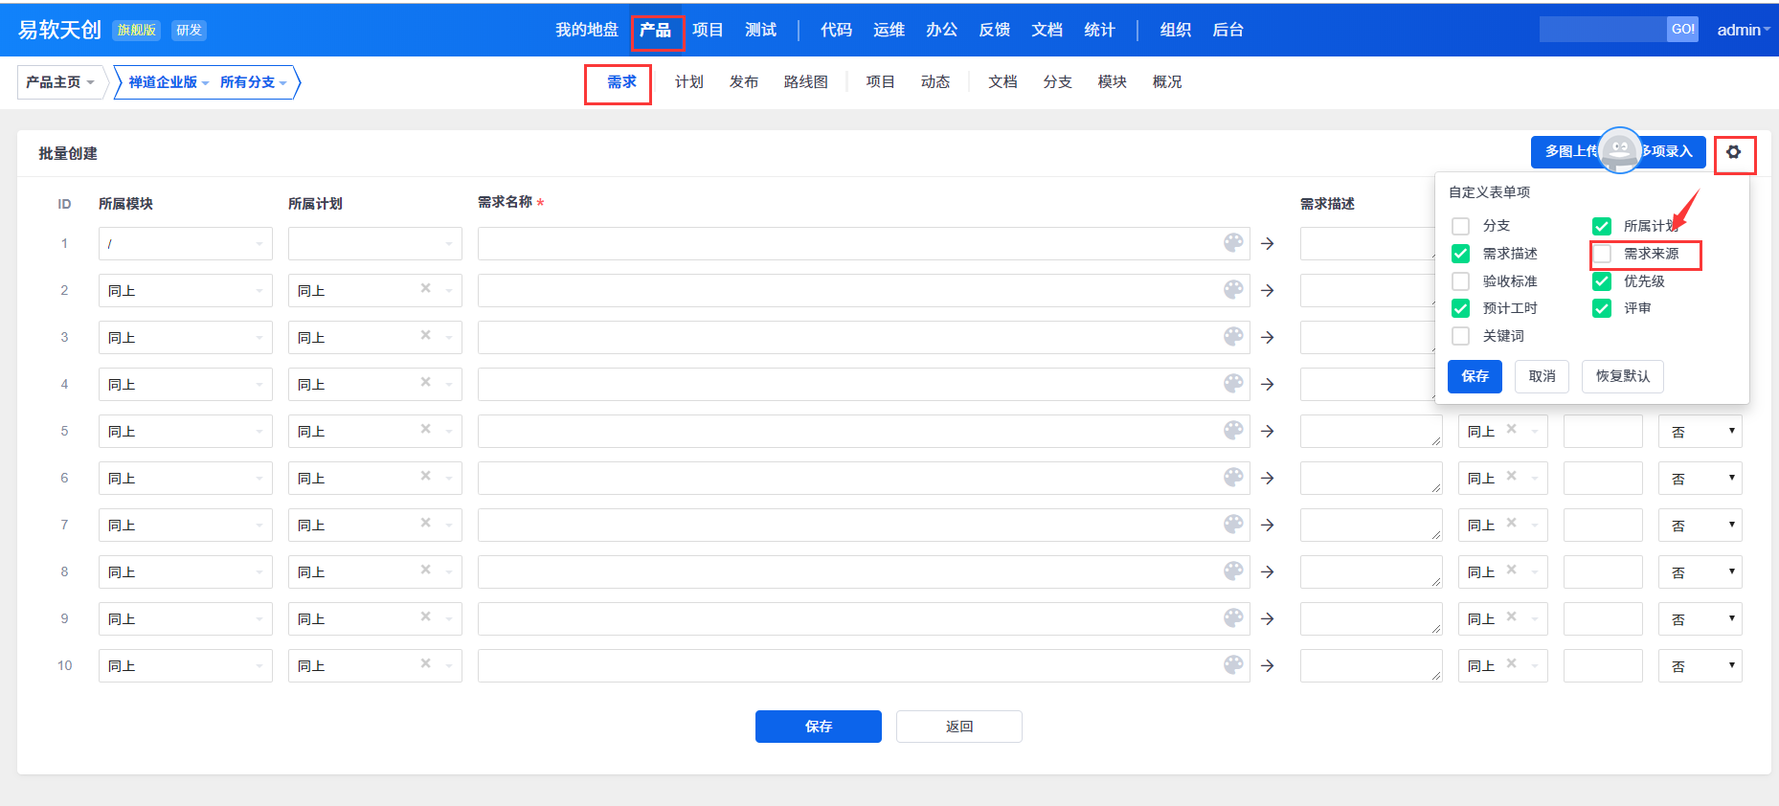The width and height of the screenshot is (1779, 806).
Task: Click the arrow icon beside row 5 name field
Action: pyautogui.click(x=1268, y=432)
